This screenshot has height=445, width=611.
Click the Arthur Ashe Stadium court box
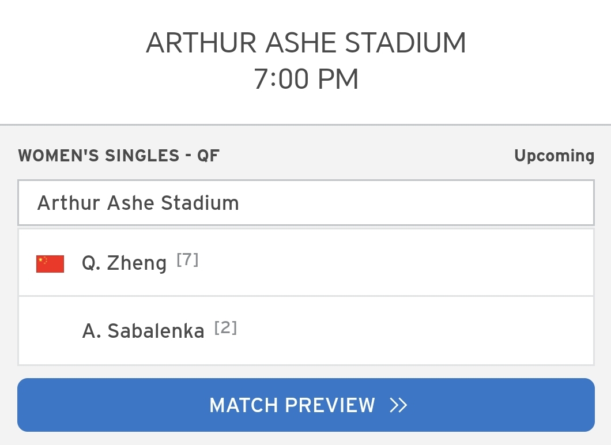coord(306,203)
